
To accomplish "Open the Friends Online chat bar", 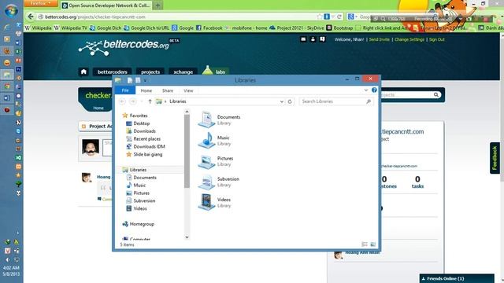I will (457, 278).
